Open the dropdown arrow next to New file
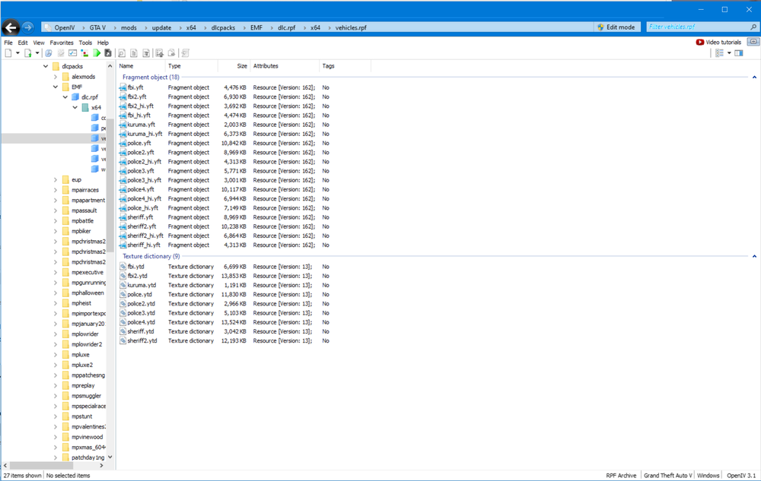The height and width of the screenshot is (481, 761). tap(17, 52)
